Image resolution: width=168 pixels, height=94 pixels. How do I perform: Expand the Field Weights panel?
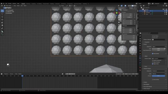(146, 84)
